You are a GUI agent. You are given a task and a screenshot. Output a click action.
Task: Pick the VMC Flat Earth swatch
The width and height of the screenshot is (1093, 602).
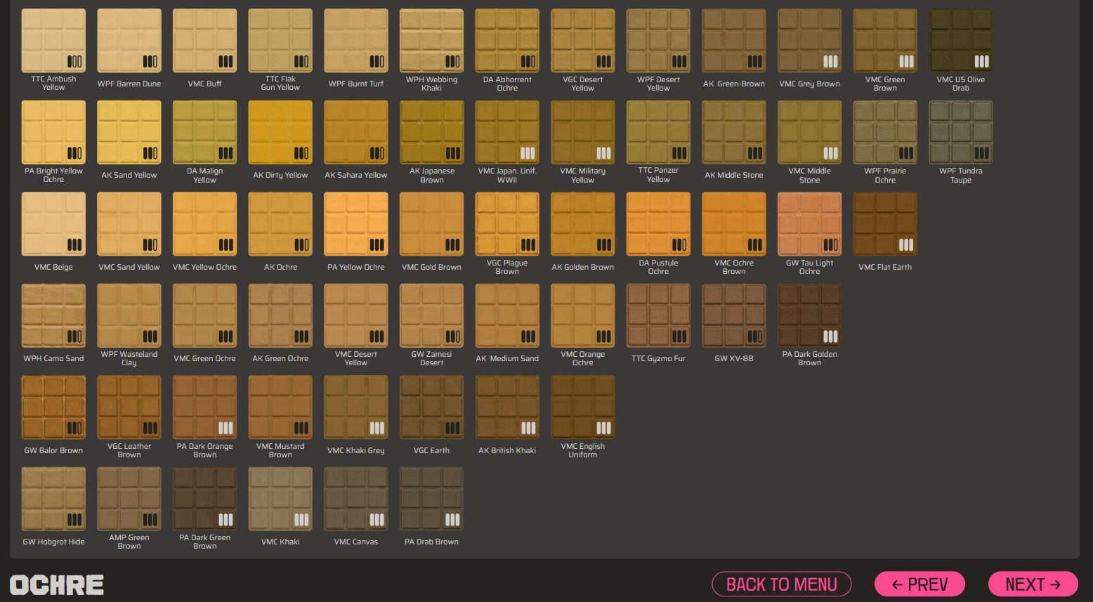coord(885,224)
